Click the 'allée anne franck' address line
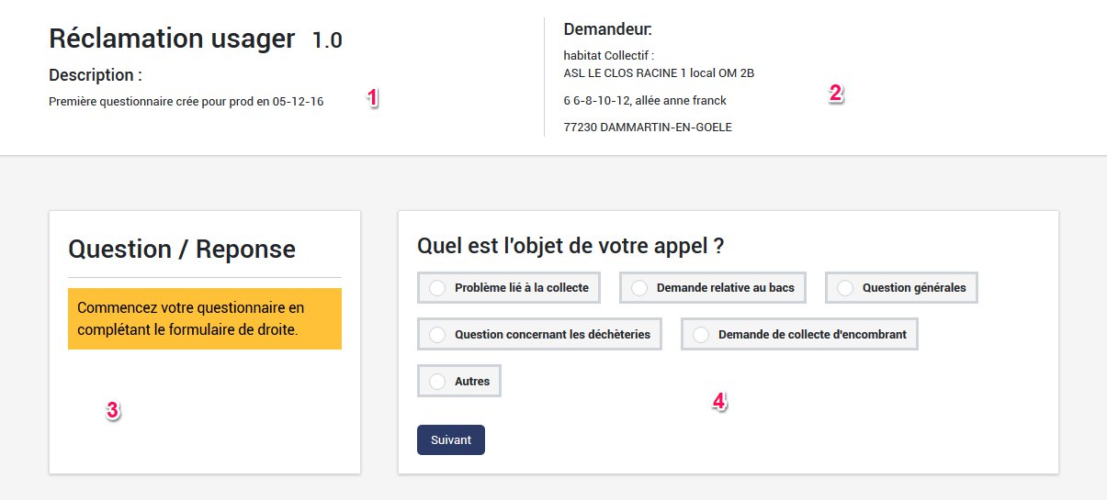1107x500 pixels. coord(645,100)
